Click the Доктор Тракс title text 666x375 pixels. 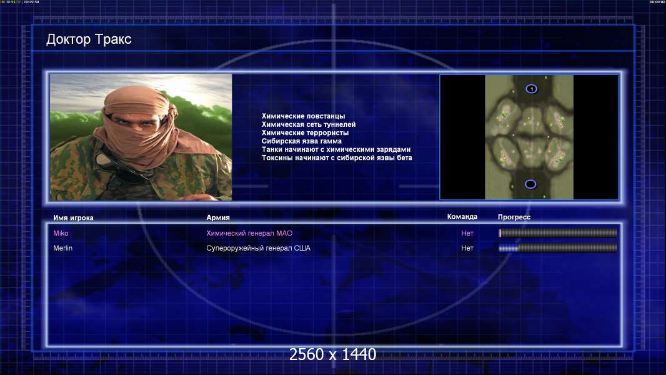coord(89,39)
